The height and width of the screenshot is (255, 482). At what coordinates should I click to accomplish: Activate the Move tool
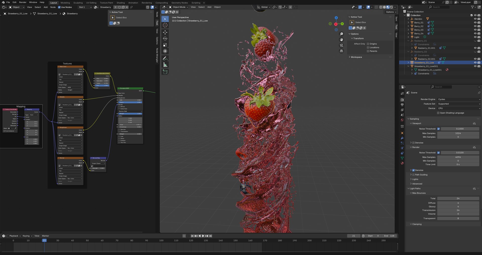pos(165,32)
